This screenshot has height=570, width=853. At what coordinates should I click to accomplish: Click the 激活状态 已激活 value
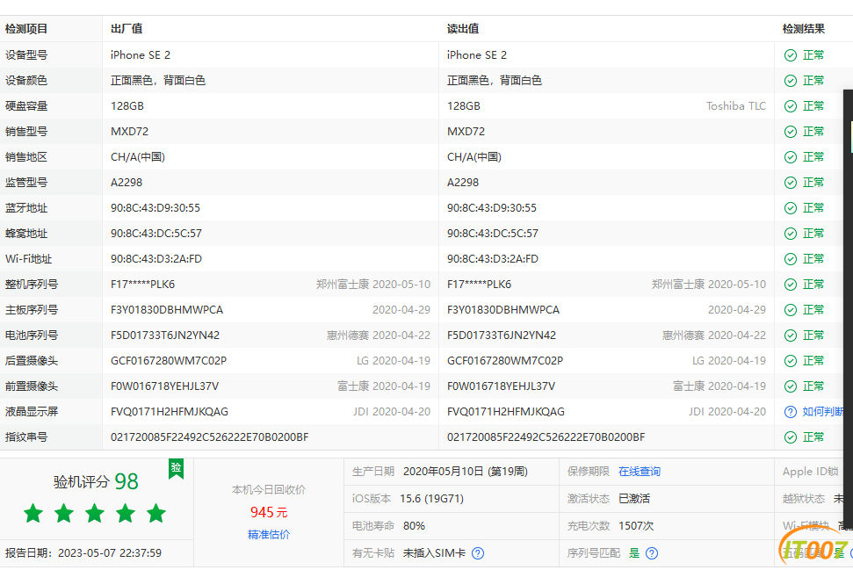pos(634,499)
